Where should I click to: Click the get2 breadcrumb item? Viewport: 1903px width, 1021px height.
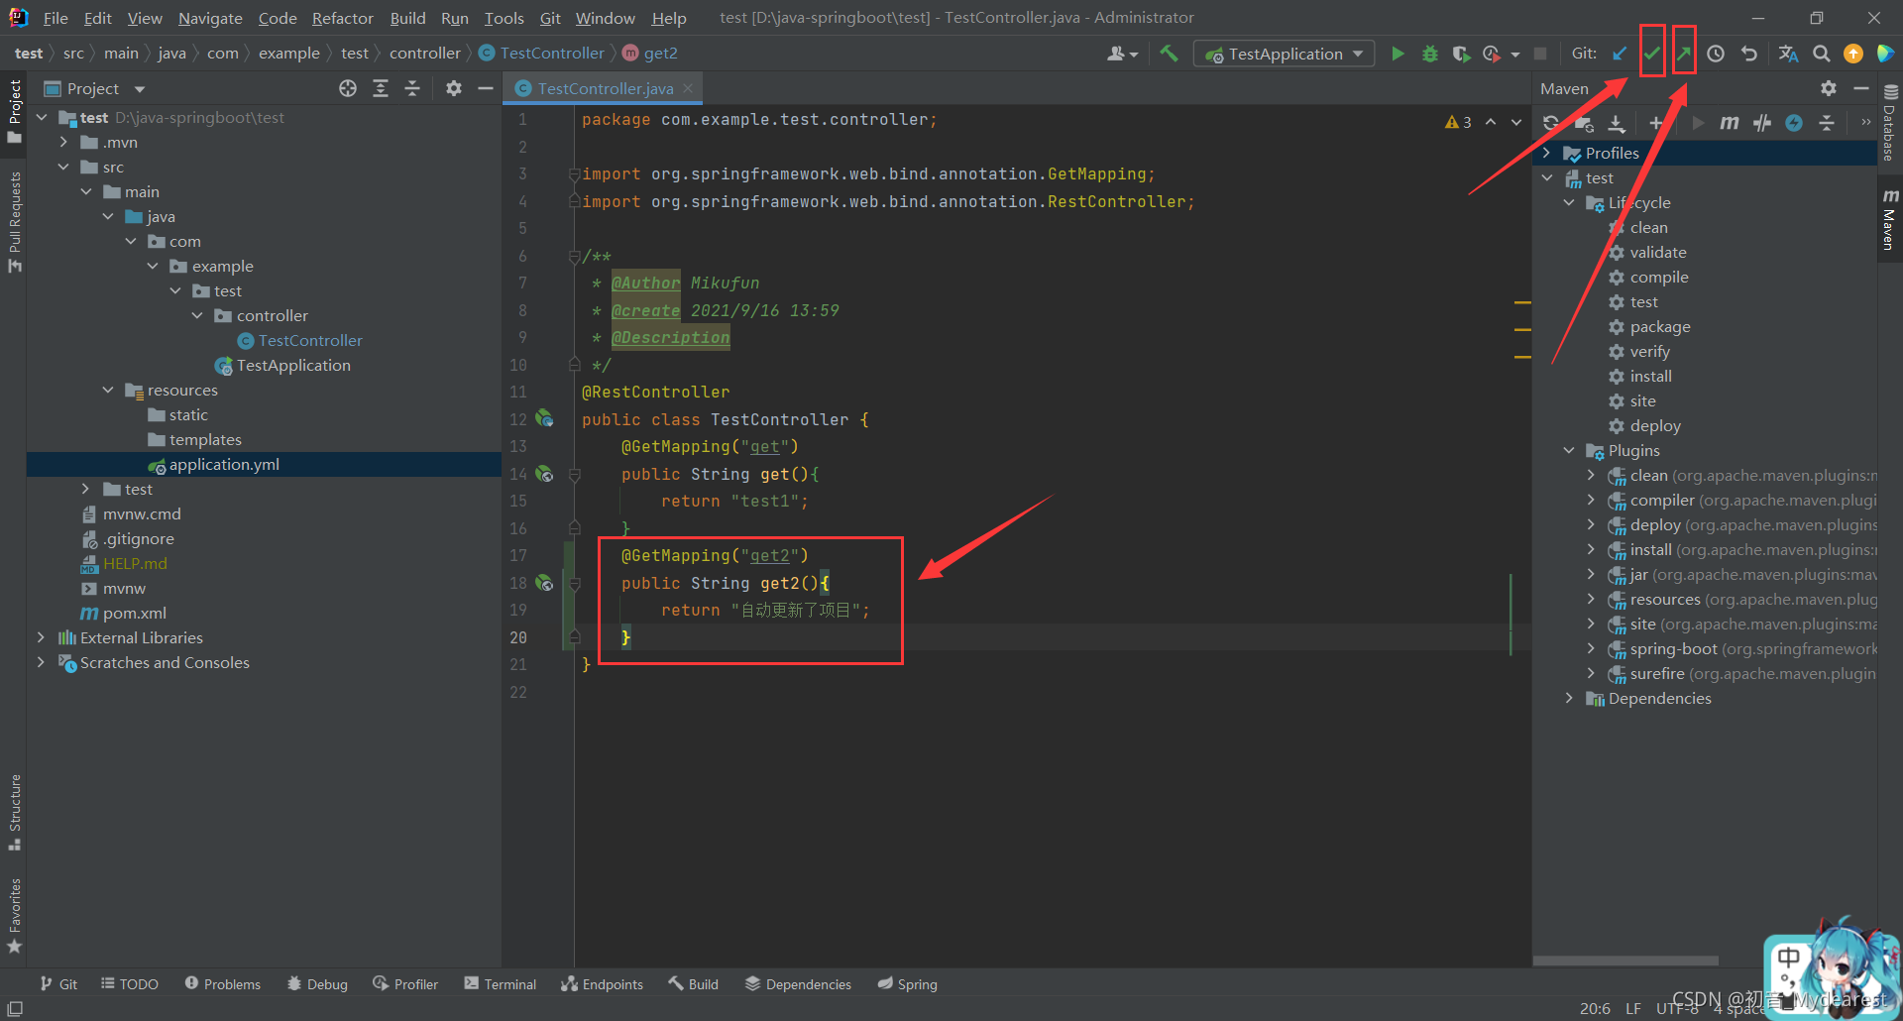[x=650, y=53]
